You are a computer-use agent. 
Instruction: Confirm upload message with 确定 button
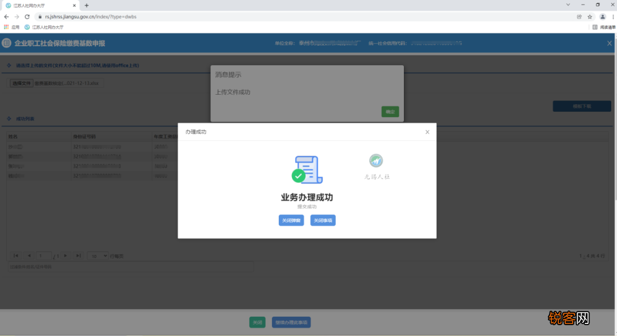point(390,112)
